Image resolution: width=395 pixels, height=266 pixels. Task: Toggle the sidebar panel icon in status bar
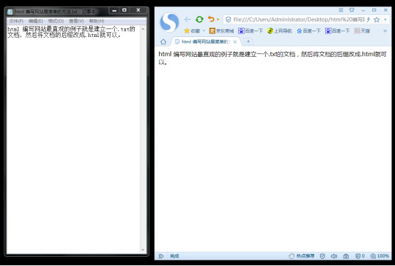click(x=161, y=256)
